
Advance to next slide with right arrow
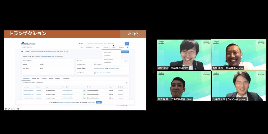18,109
